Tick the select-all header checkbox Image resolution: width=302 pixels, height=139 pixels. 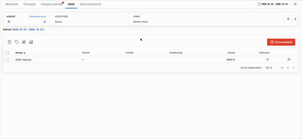[8, 53]
